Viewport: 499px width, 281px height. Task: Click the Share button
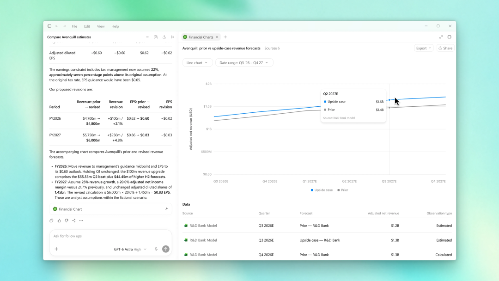(x=445, y=48)
